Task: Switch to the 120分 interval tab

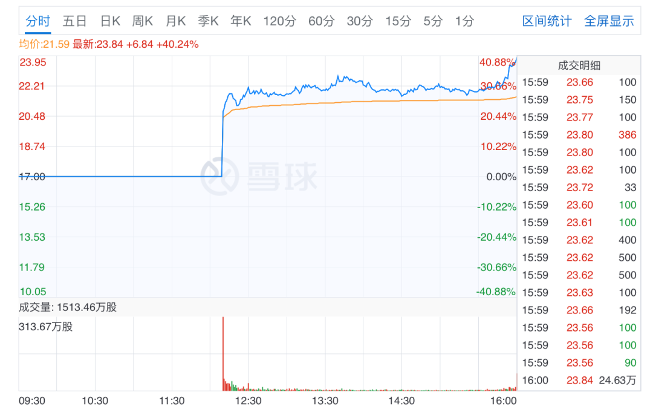Action: point(279,21)
